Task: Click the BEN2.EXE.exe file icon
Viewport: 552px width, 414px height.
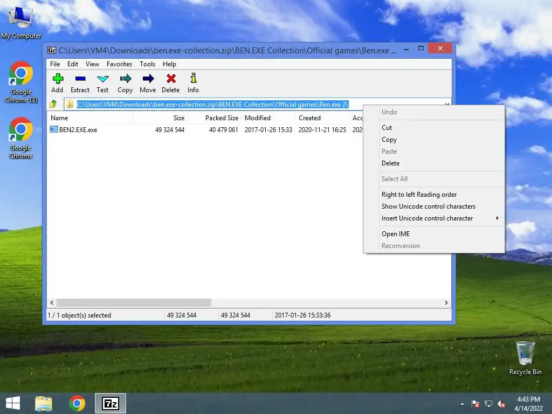Action: 54,129
